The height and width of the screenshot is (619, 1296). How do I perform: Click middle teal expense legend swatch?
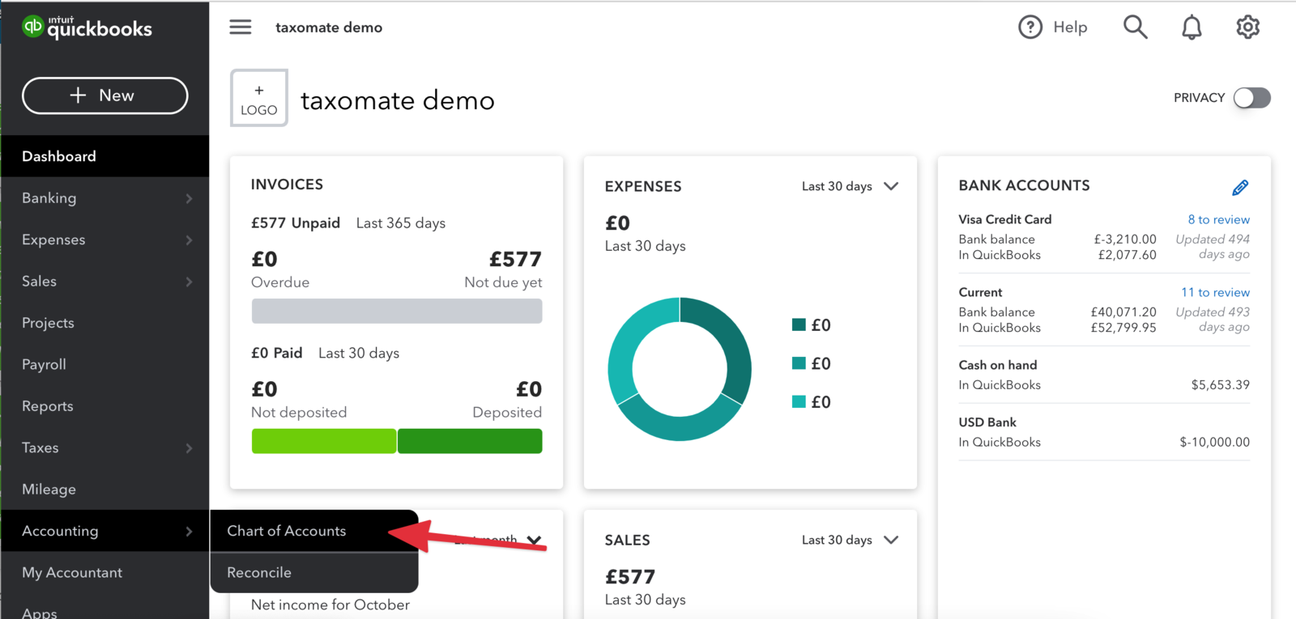pyautogui.click(x=799, y=363)
